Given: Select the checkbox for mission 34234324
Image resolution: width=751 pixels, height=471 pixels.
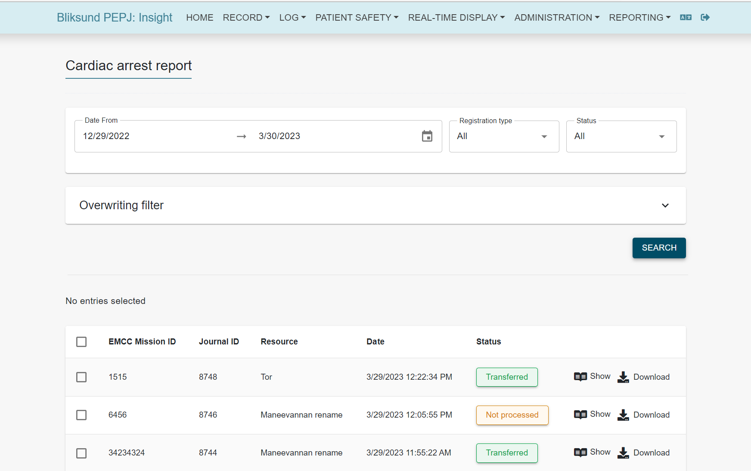Looking at the screenshot, I should coord(81,453).
